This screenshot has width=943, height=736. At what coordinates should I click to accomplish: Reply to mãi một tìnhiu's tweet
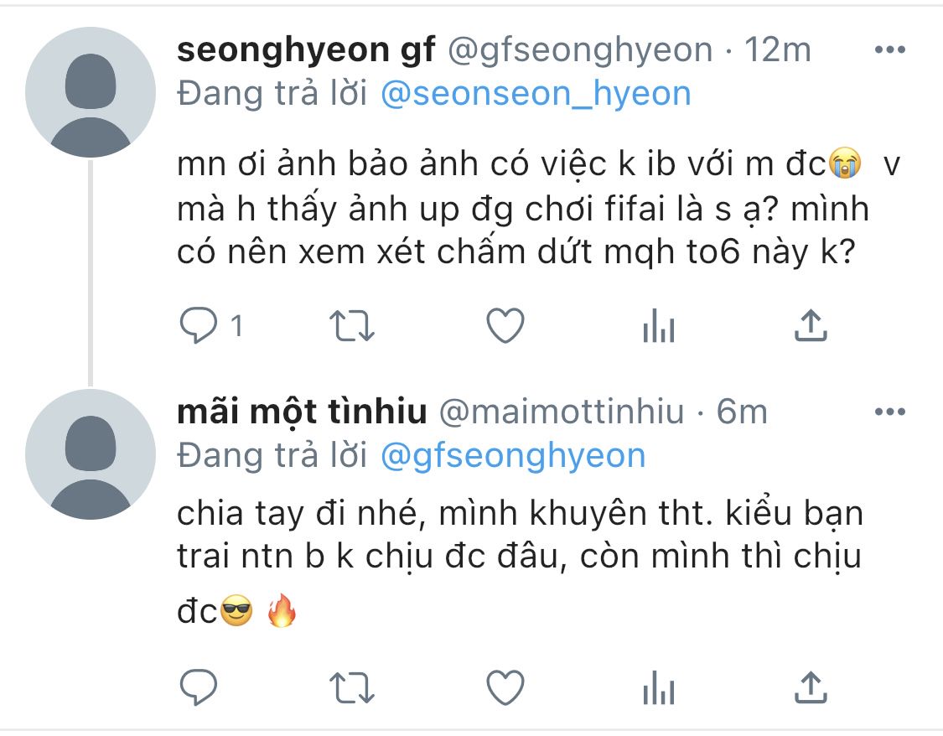pos(200,688)
